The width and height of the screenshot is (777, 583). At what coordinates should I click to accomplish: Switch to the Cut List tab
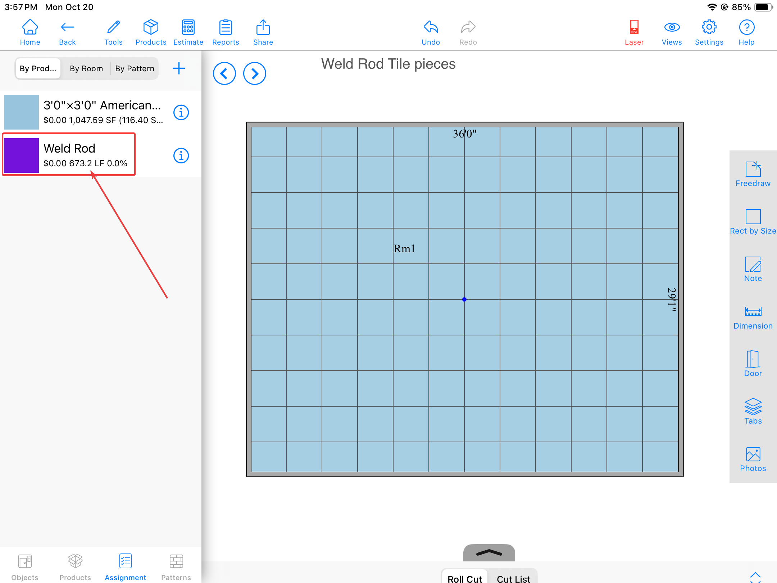pos(513,578)
